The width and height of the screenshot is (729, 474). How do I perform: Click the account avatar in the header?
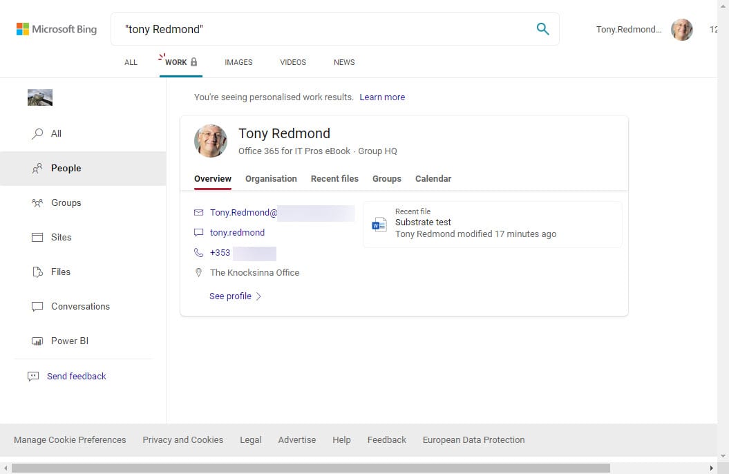click(681, 29)
